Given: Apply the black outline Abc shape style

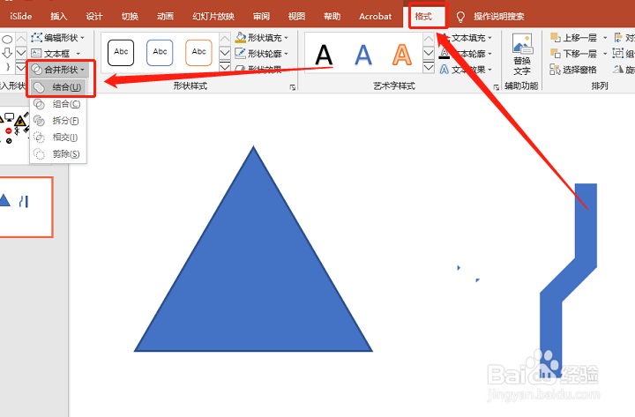Looking at the screenshot, I should [121, 53].
